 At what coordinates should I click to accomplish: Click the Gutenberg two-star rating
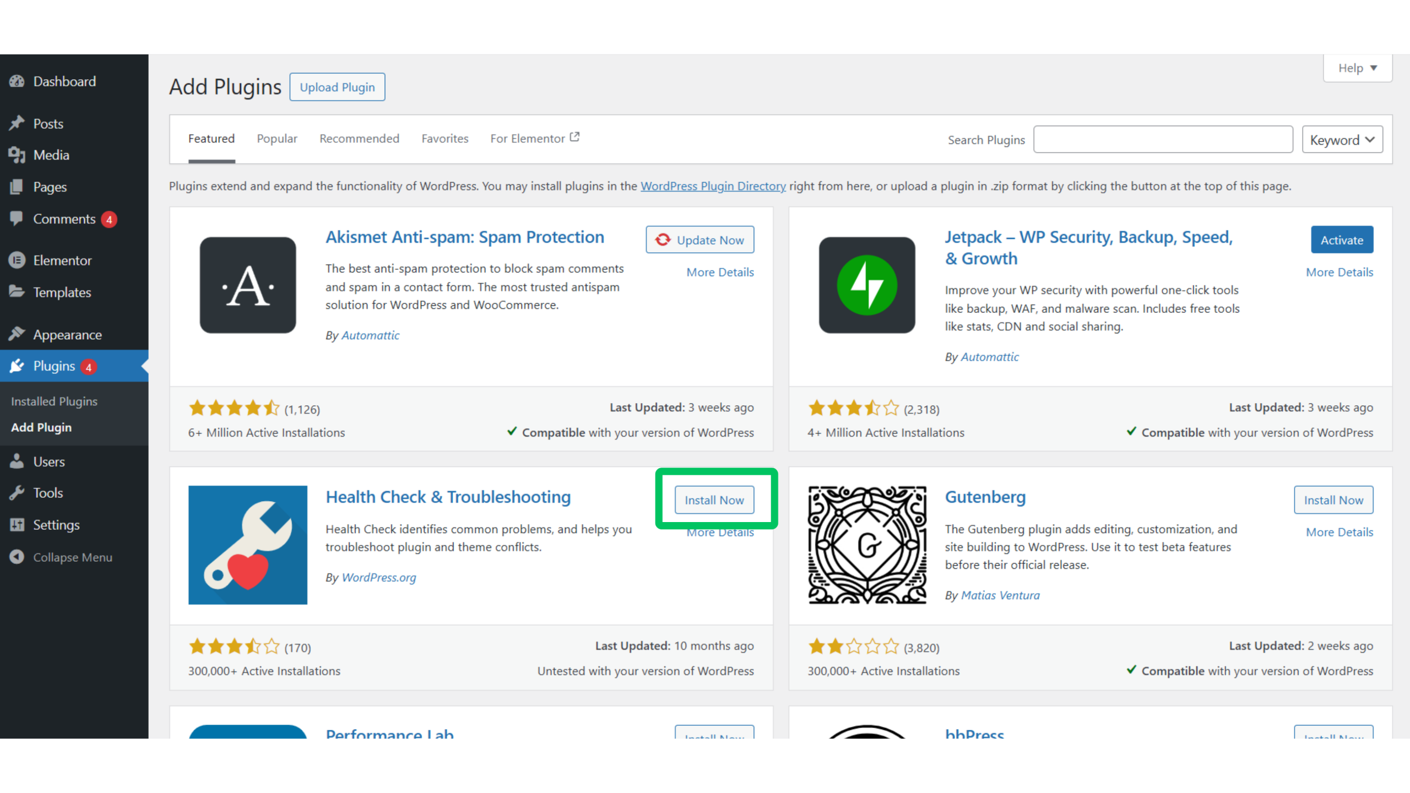pyautogui.click(x=853, y=647)
